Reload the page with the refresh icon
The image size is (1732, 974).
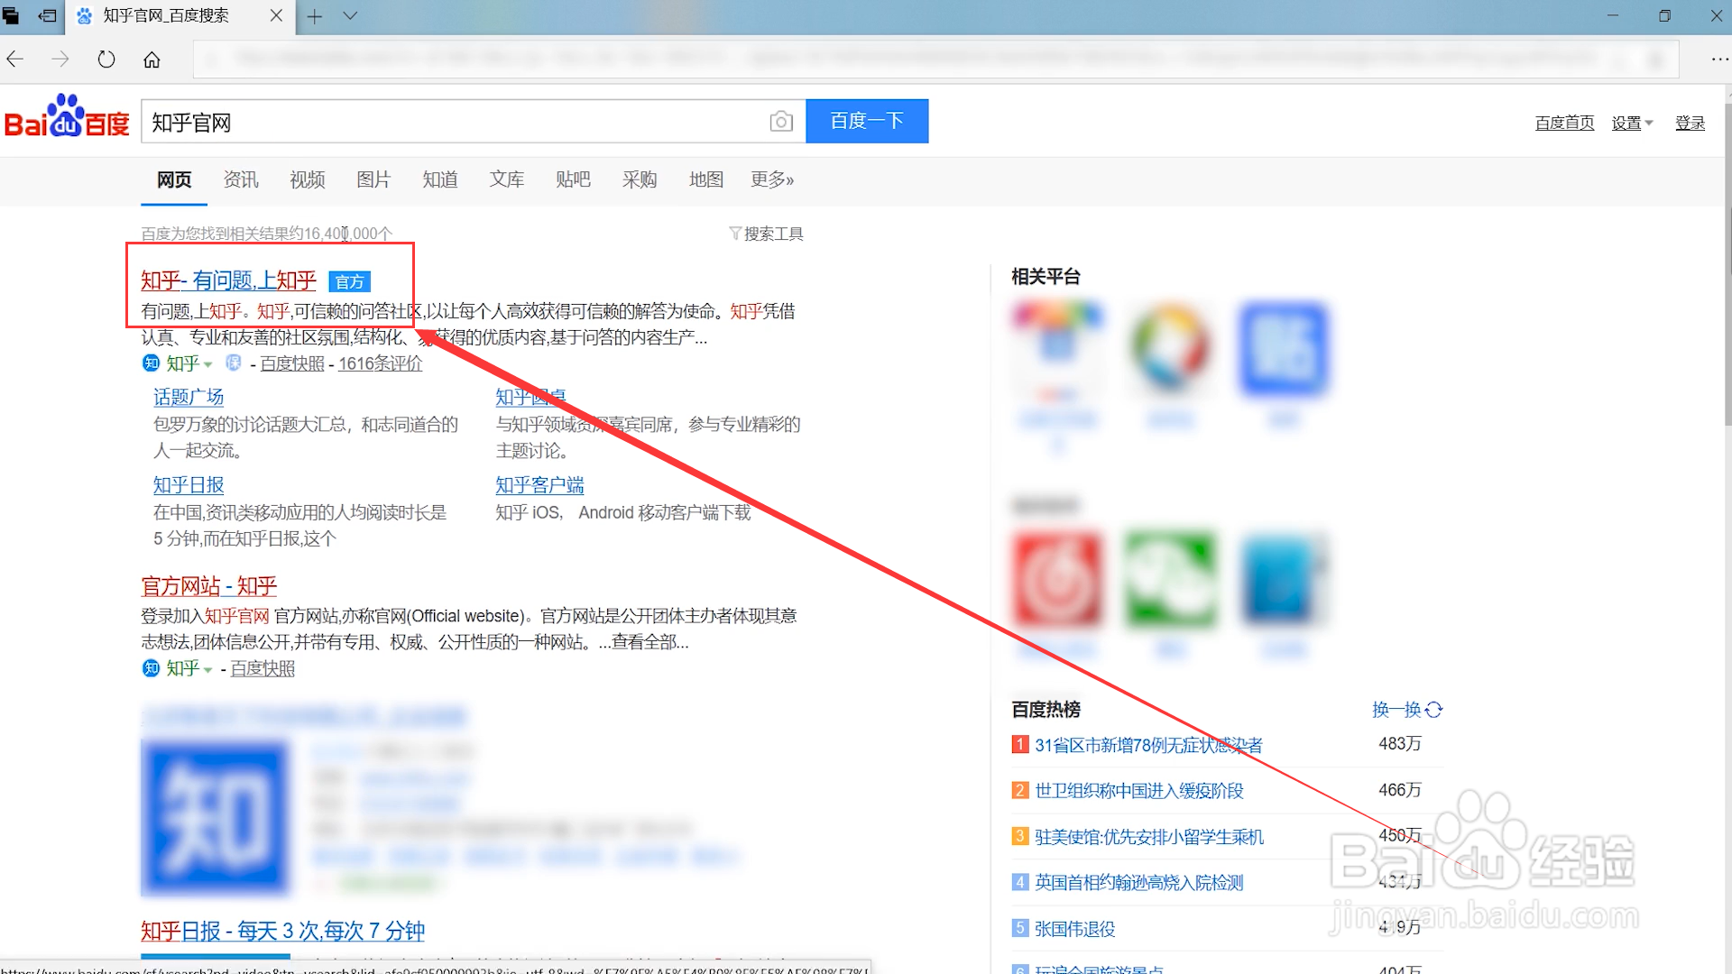106,60
